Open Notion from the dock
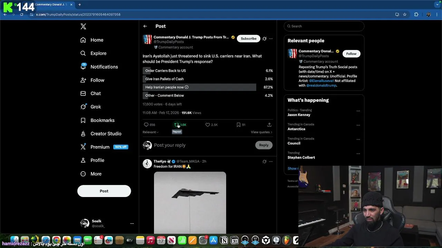Screen dimensions: 442x248 [224, 240]
